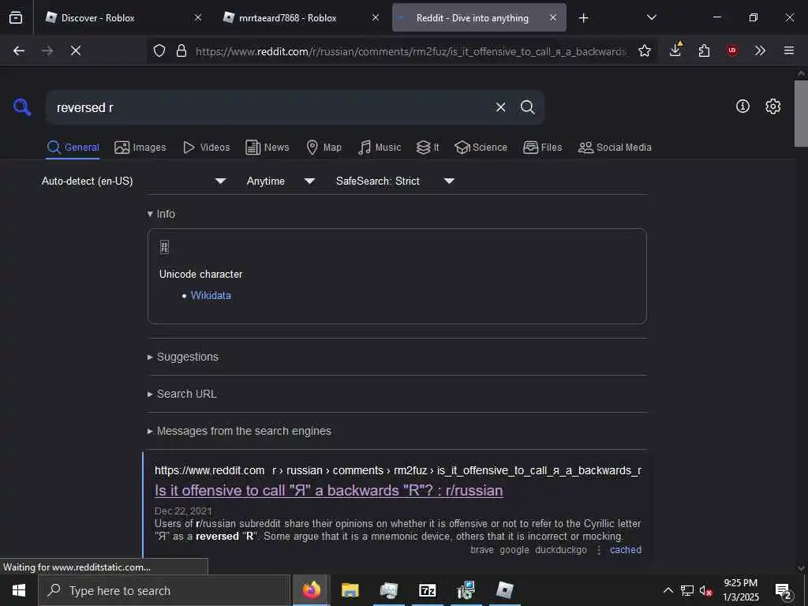
Task: Open the Reddit backwards R result title
Action: (x=329, y=490)
